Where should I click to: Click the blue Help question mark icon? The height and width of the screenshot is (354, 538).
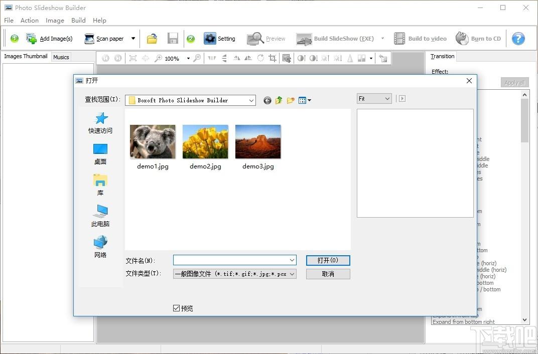518,39
